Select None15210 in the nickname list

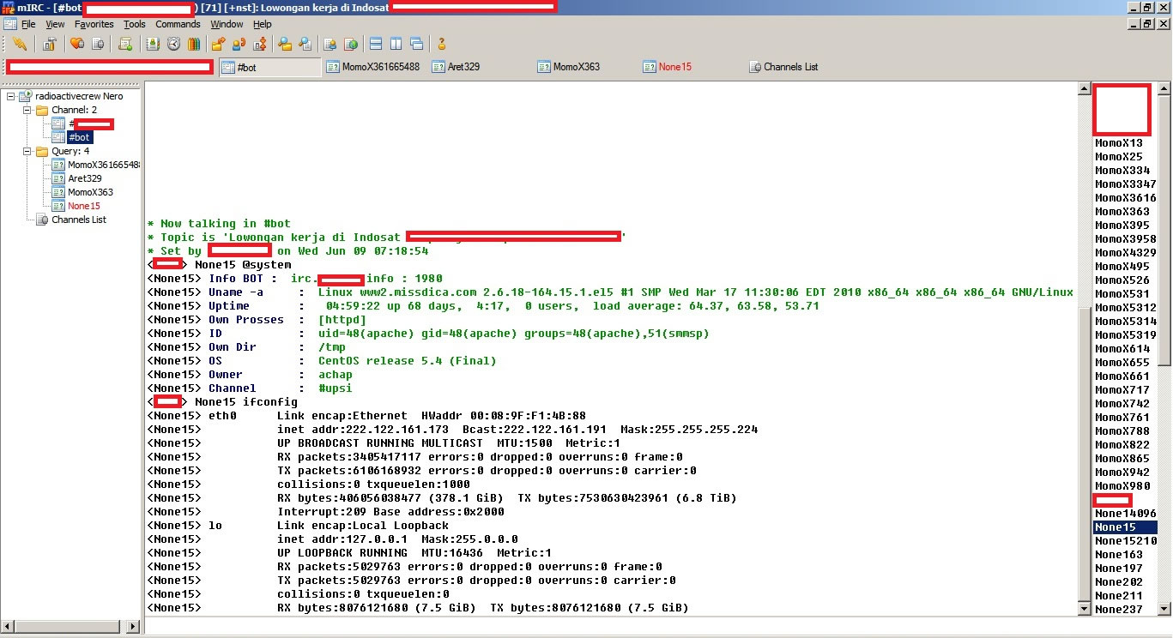1126,541
